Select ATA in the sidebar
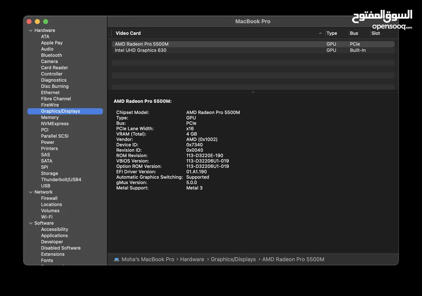This screenshot has height=296, width=422. point(45,37)
